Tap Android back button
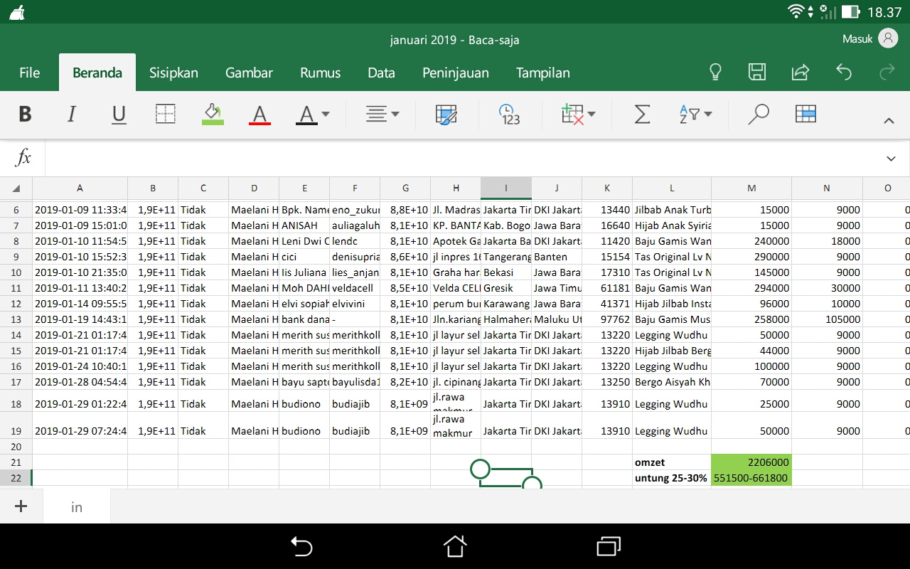Screen dimensions: 910x569 point(301,546)
